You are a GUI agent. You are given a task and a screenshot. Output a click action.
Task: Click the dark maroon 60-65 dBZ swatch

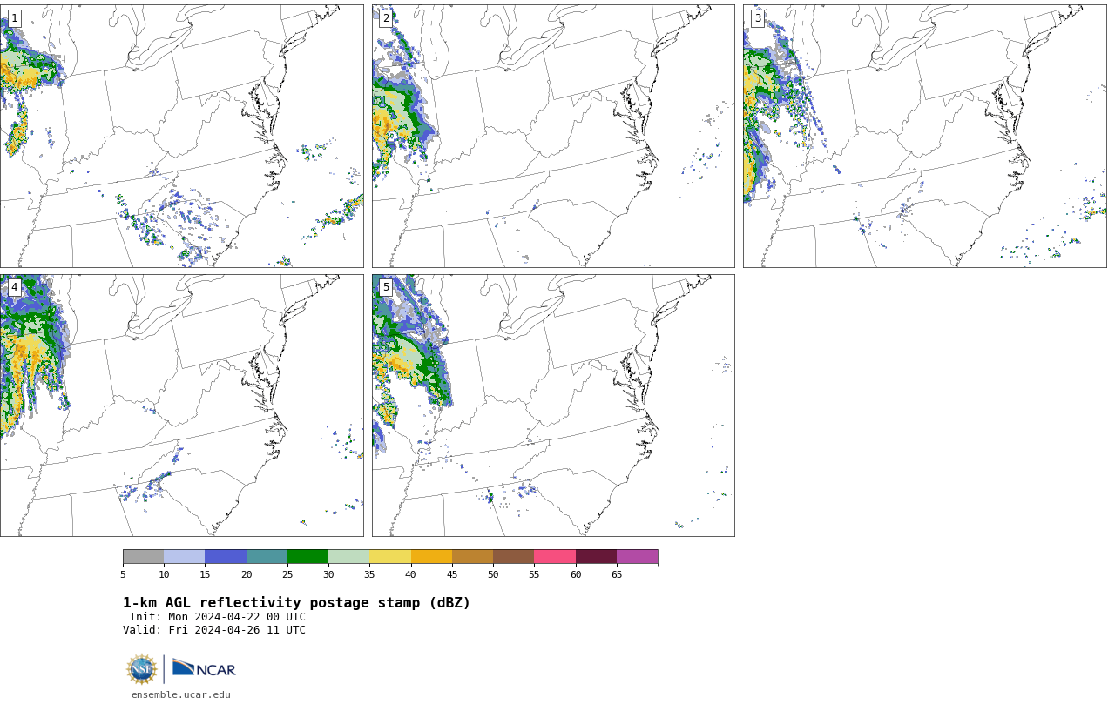596,557
